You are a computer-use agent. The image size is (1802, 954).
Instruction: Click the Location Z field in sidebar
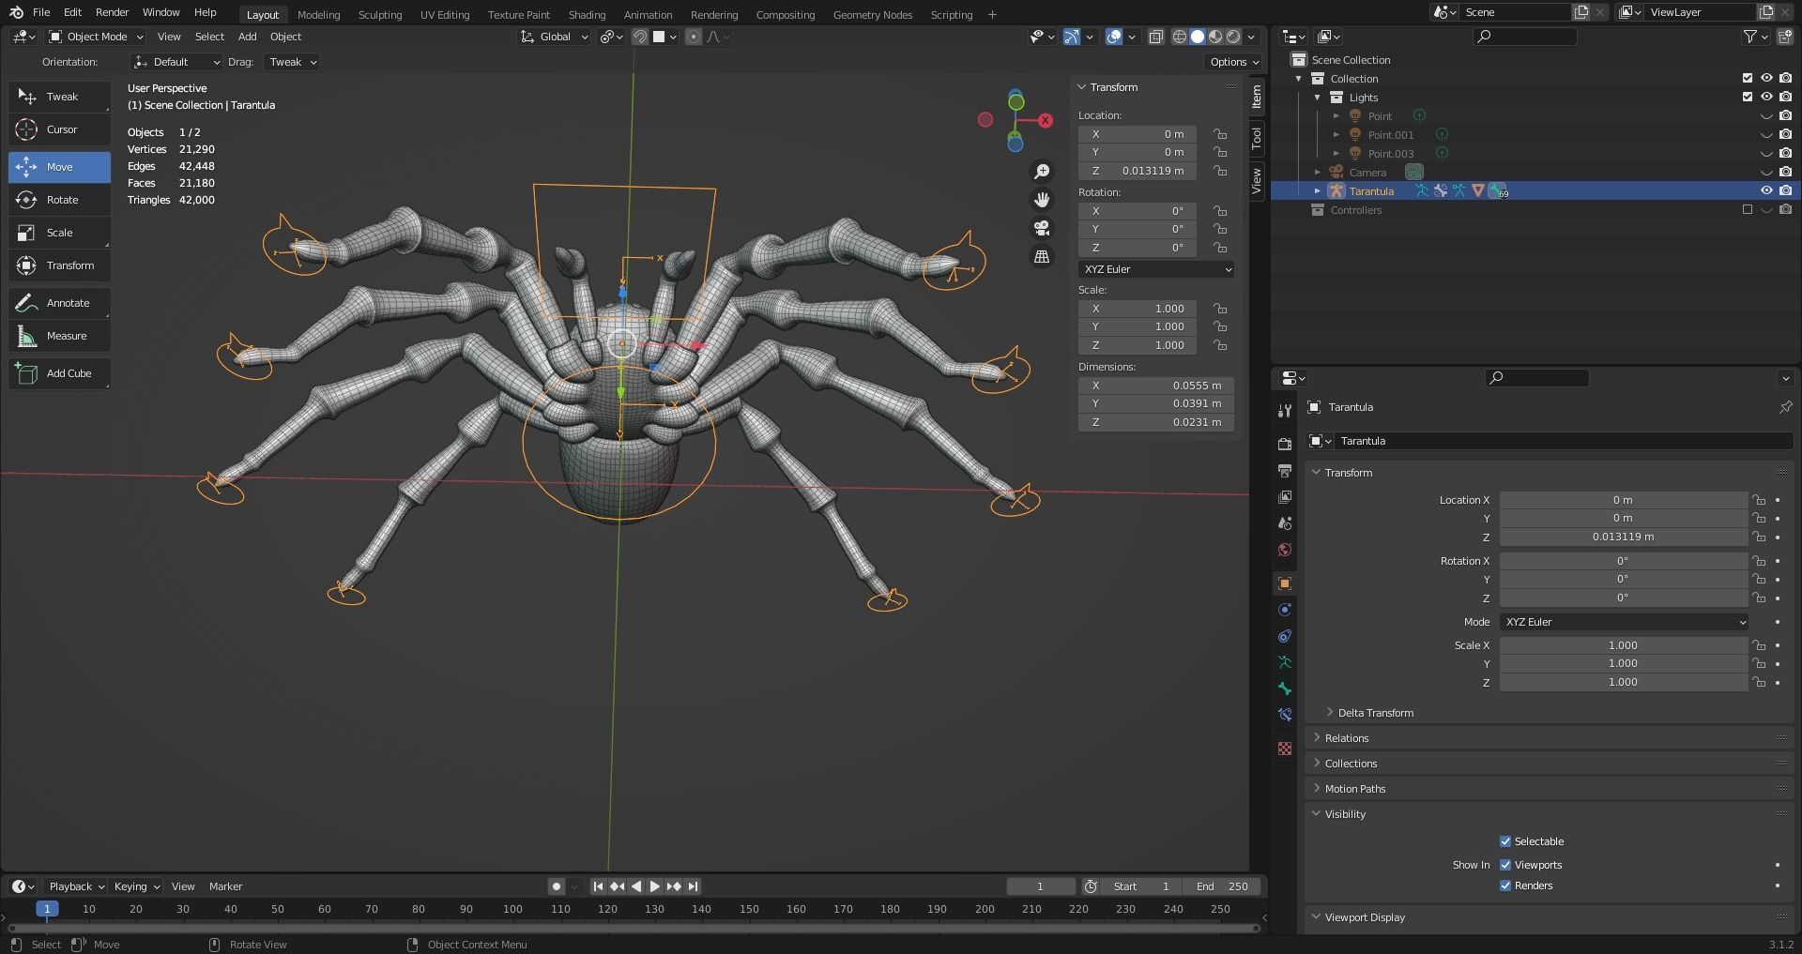(1137, 171)
